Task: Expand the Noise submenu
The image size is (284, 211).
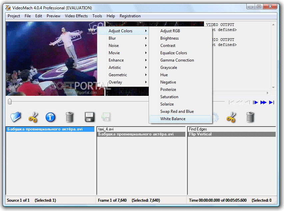Action: (123, 46)
